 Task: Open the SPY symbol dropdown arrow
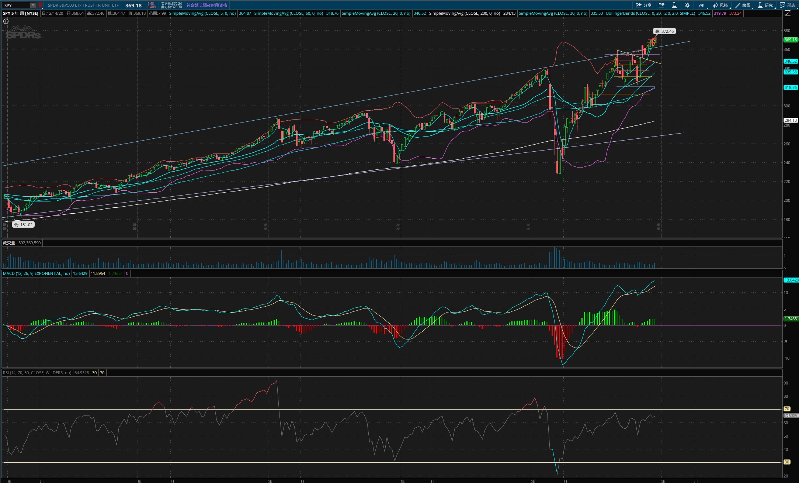click(33, 6)
